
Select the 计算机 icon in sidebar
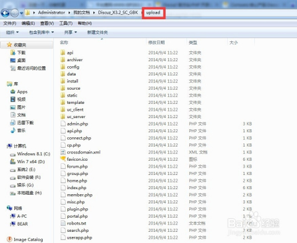[x=9, y=146]
